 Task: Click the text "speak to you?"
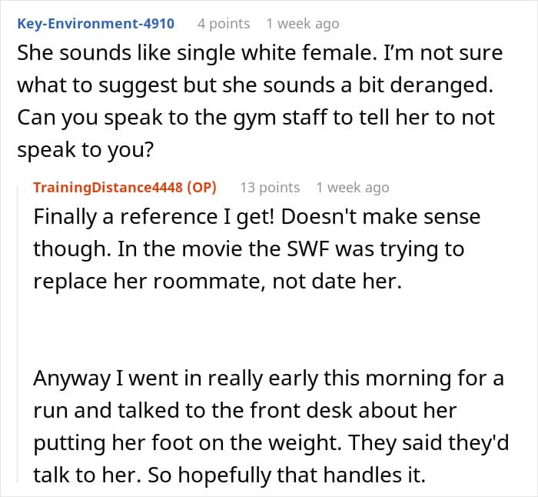(x=85, y=150)
